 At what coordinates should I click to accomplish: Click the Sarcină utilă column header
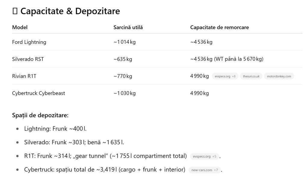(128, 27)
